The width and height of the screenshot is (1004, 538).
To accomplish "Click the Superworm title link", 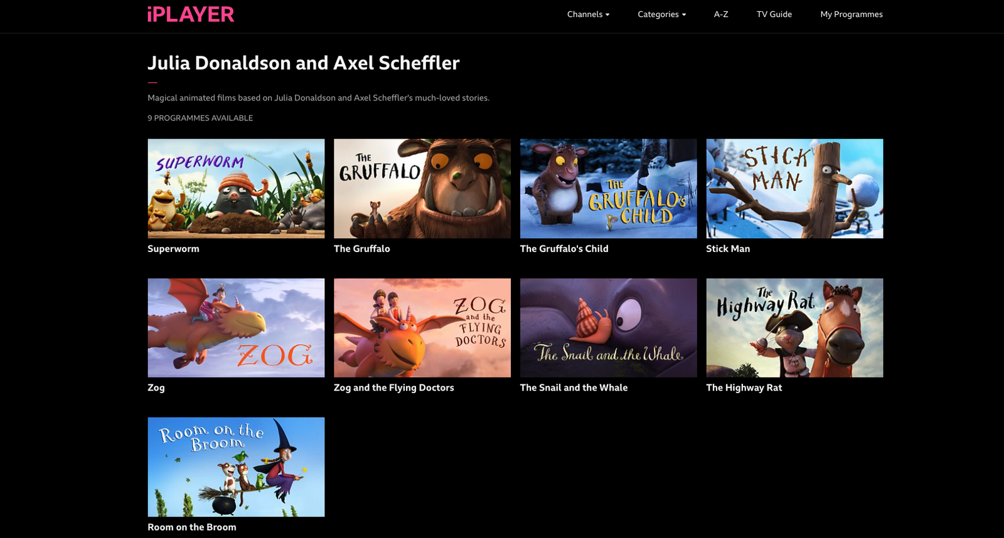I will [x=173, y=249].
